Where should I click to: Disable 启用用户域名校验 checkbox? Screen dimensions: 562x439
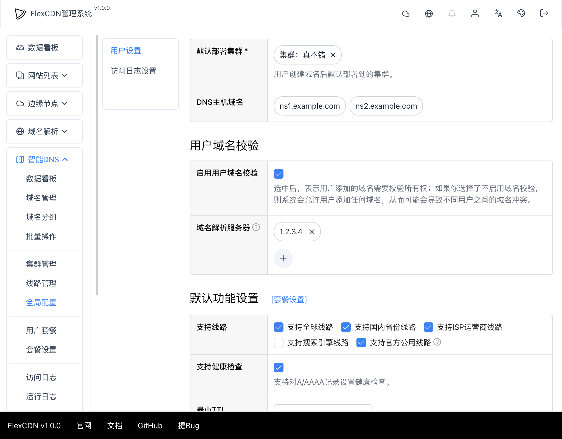(279, 174)
